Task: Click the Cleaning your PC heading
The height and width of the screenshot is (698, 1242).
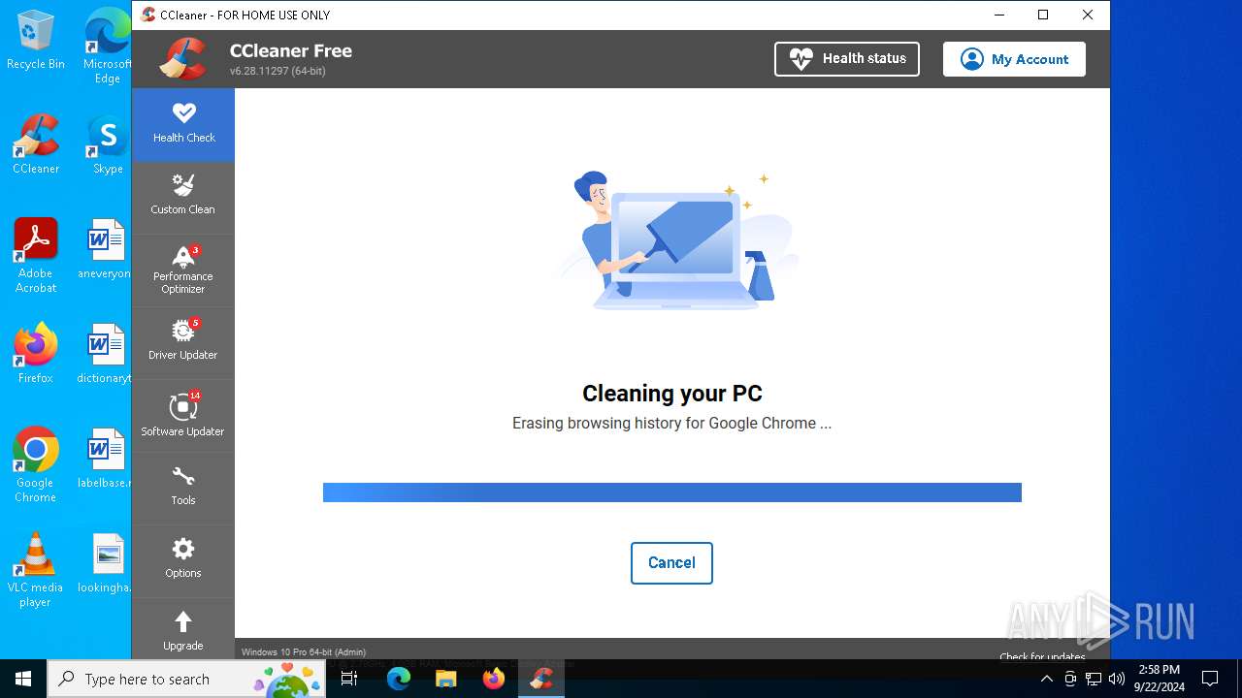Action: pyautogui.click(x=672, y=394)
